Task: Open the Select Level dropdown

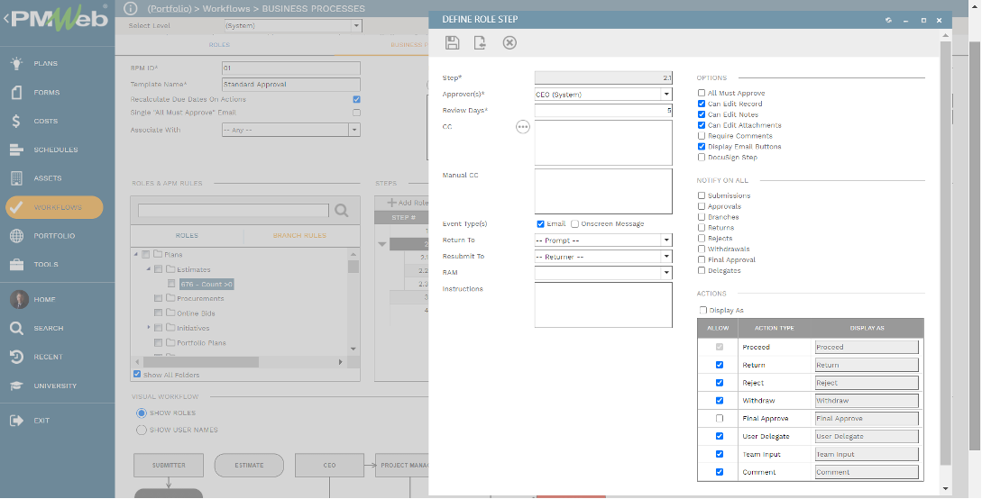Action: (356, 25)
